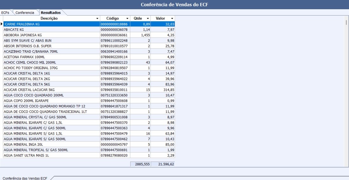This screenshot has width=349, height=180.
Task: Select the Resultados tab
Action: 51,13
